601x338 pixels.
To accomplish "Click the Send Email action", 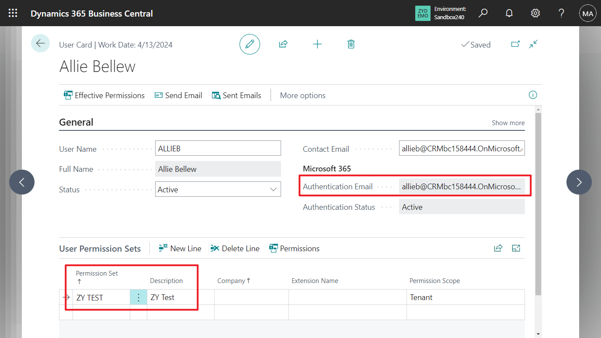I will 178,95.
